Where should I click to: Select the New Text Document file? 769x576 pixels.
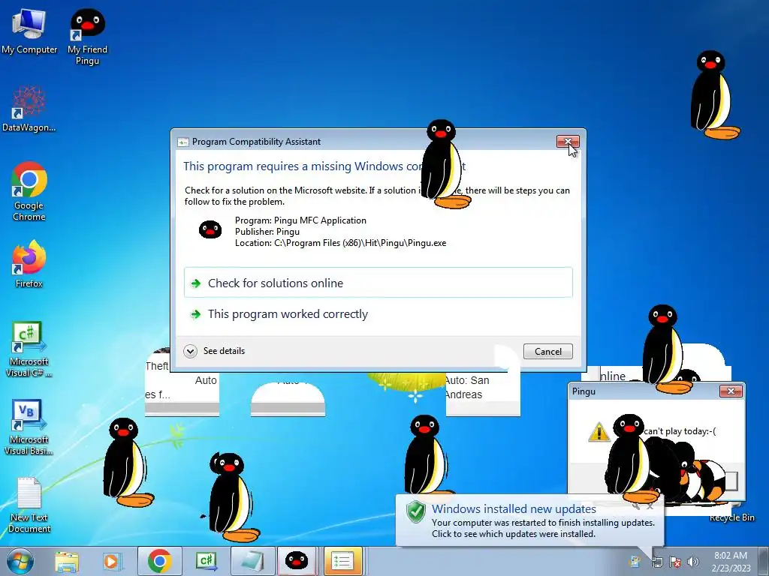point(29,505)
